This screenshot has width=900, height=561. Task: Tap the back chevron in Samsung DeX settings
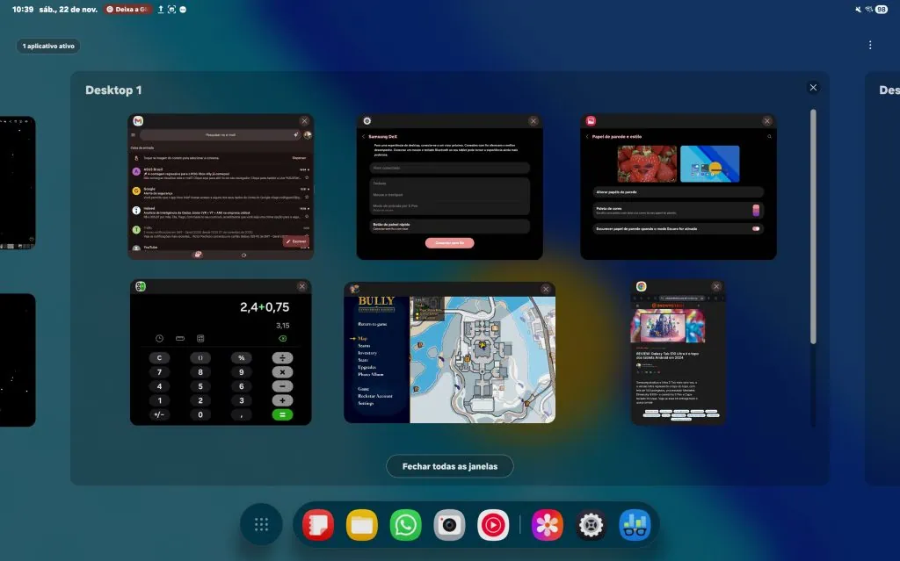tap(363, 137)
